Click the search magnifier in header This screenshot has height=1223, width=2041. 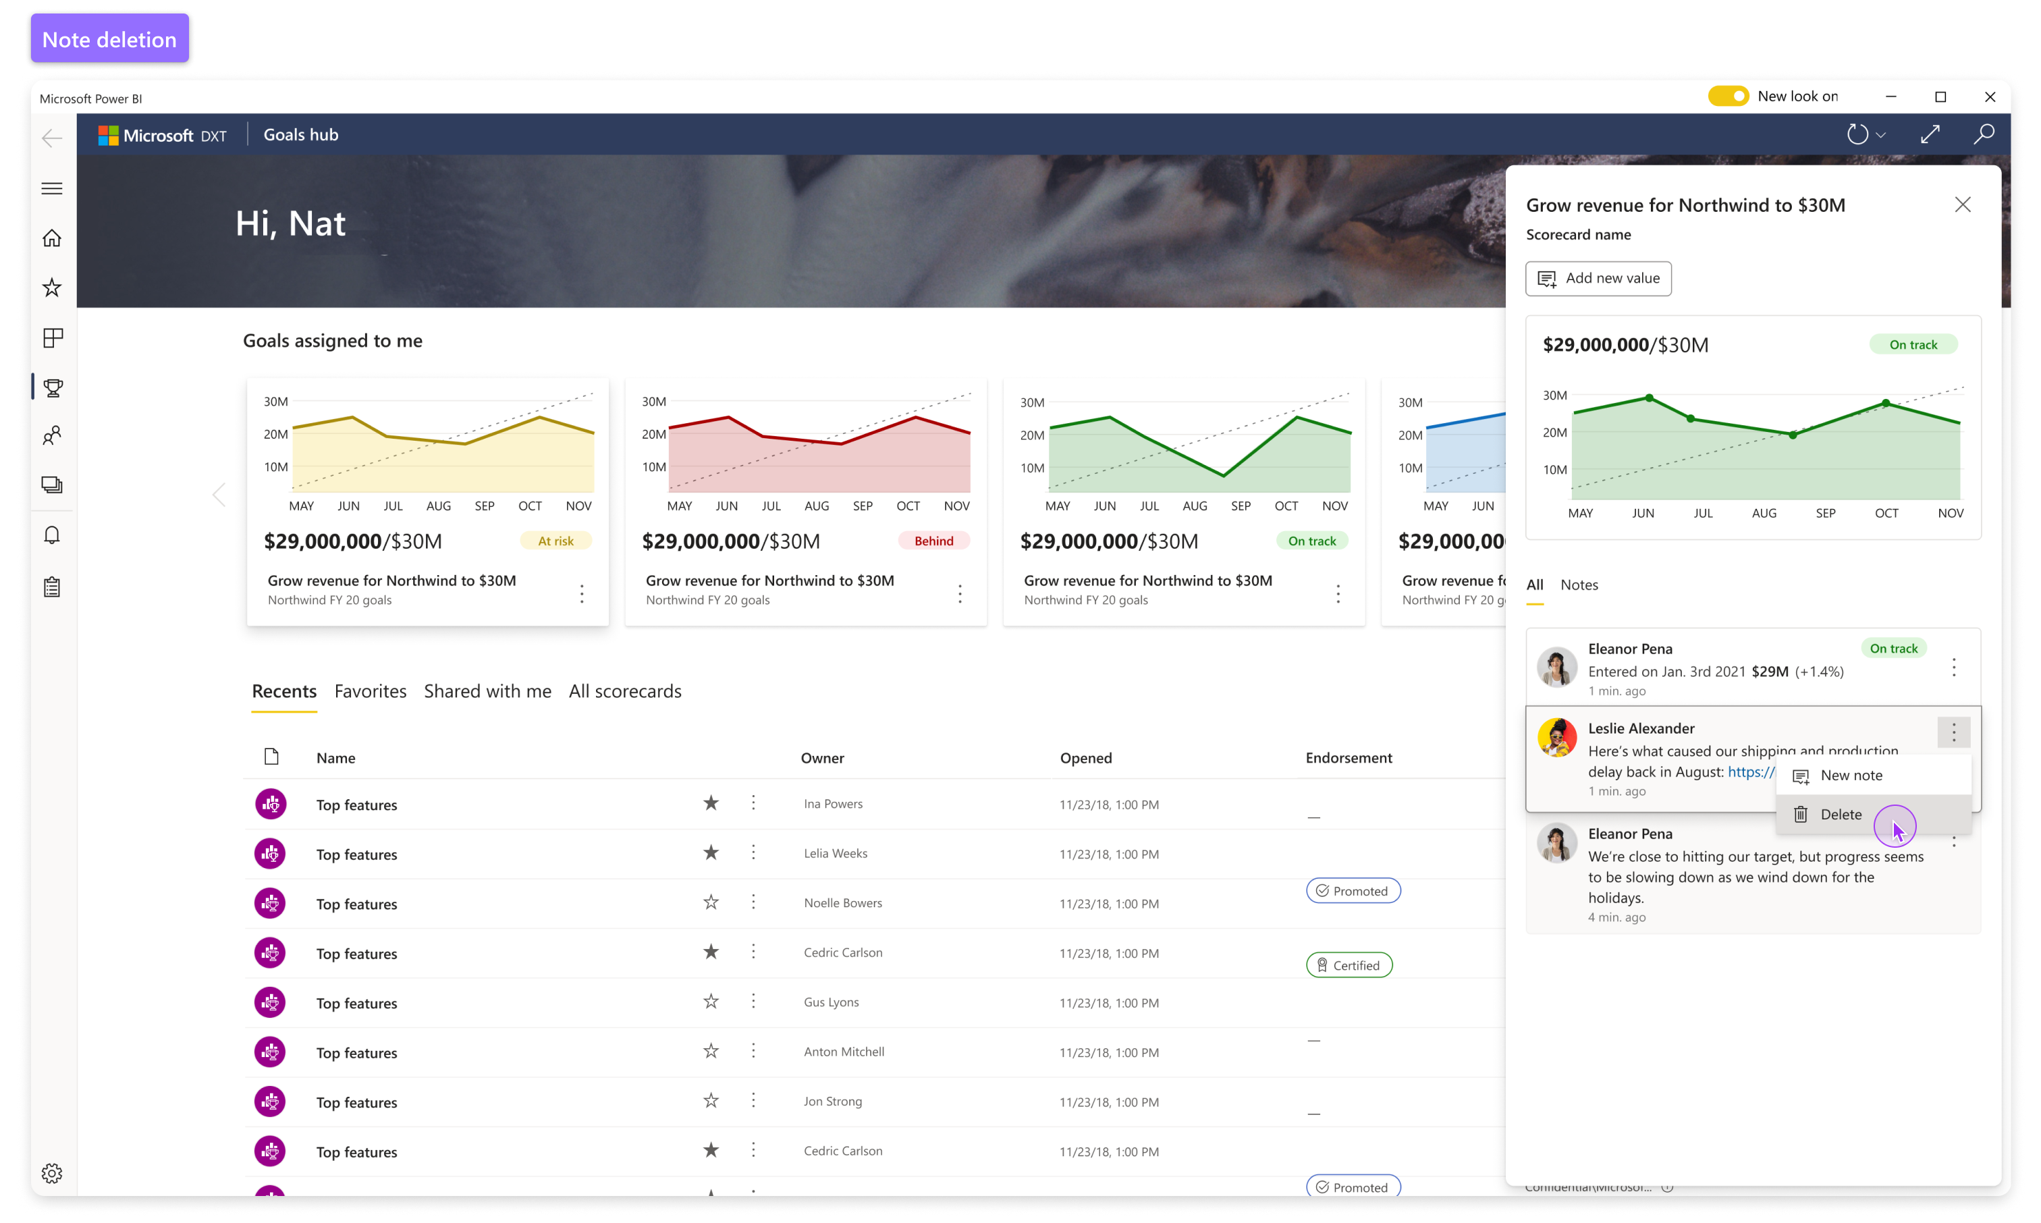(x=1984, y=134)
